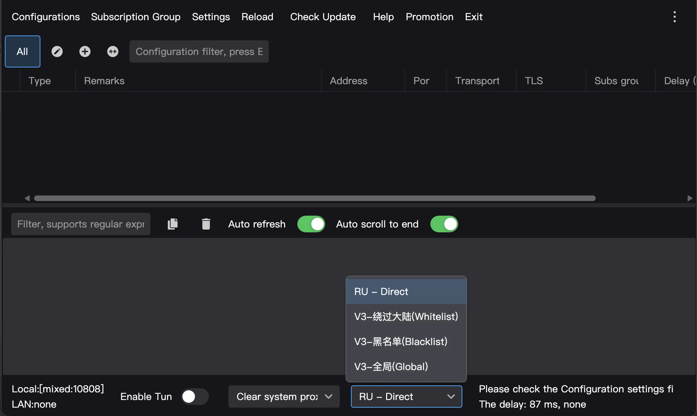
Task: Expand the Clear system proxy dropdown
Action: pos(284,397)
